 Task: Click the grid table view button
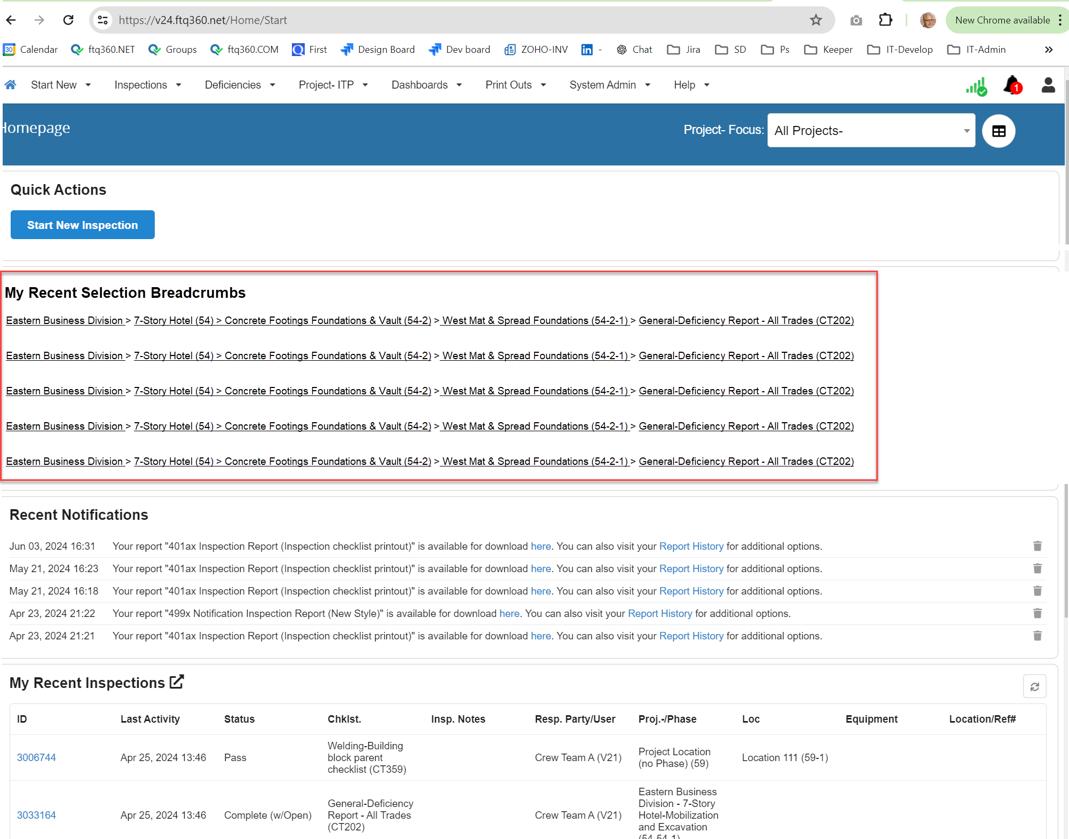click(x=999, y=131)
